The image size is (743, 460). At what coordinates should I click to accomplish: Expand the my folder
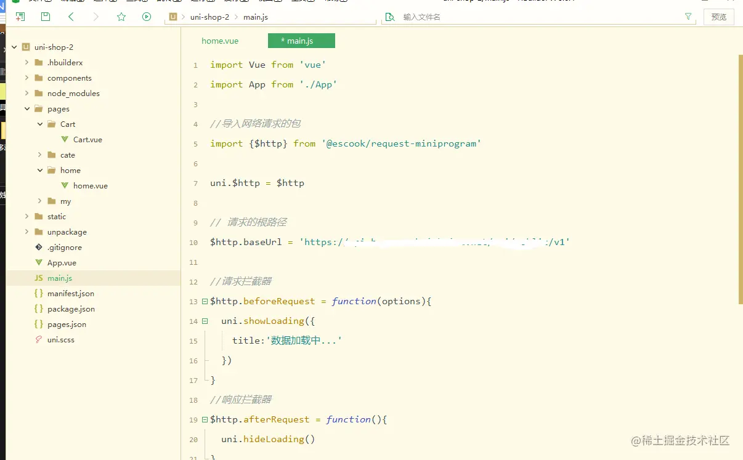coord(40,201)
